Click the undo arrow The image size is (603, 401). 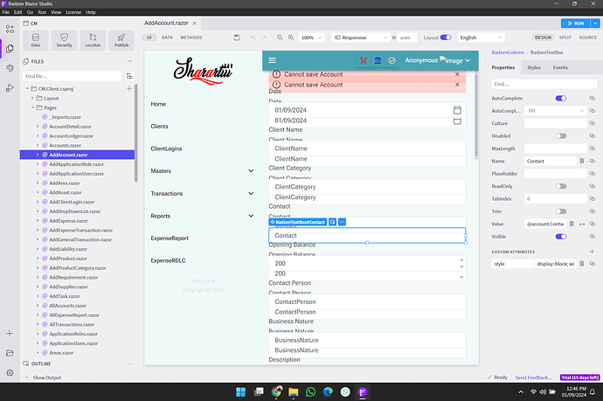click(253, 38)
